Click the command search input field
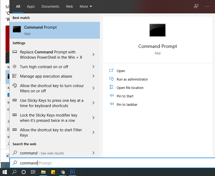The width and height of the screenshot is (215, 176). [x=112, y=163]
